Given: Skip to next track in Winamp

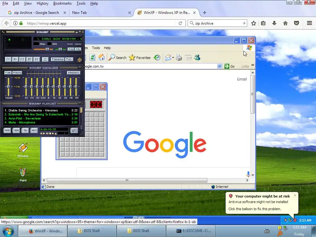Looking at the screenshot, I should (x=36, y=59).
